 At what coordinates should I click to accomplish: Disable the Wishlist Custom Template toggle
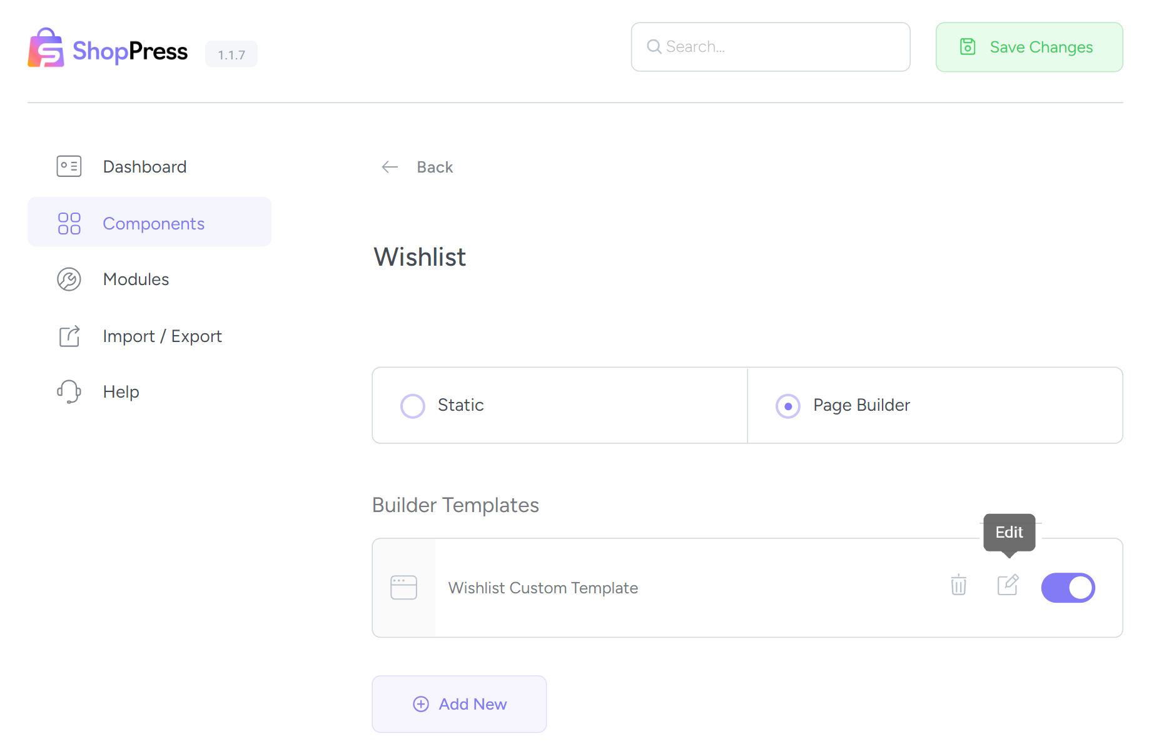(1068, 587)
